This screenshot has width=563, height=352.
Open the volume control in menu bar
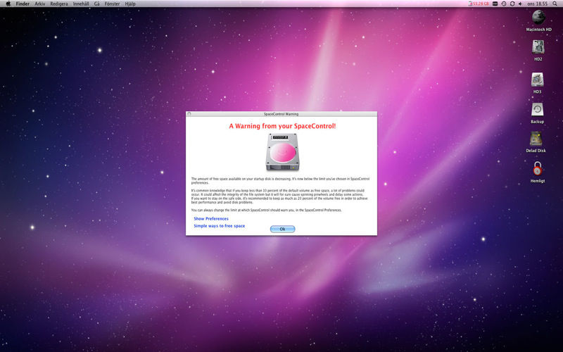point(520,4)
